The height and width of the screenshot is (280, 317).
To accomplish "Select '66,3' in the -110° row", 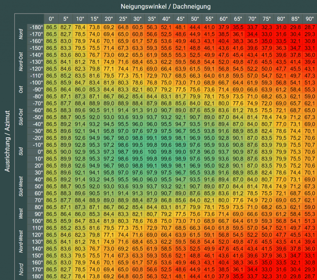I will tap(195, 76).
